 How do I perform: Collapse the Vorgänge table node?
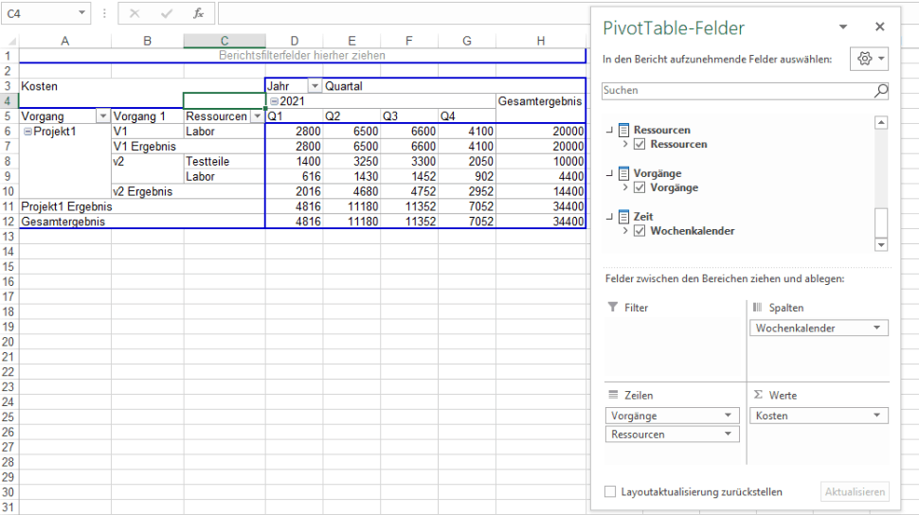tap(609, 173)
